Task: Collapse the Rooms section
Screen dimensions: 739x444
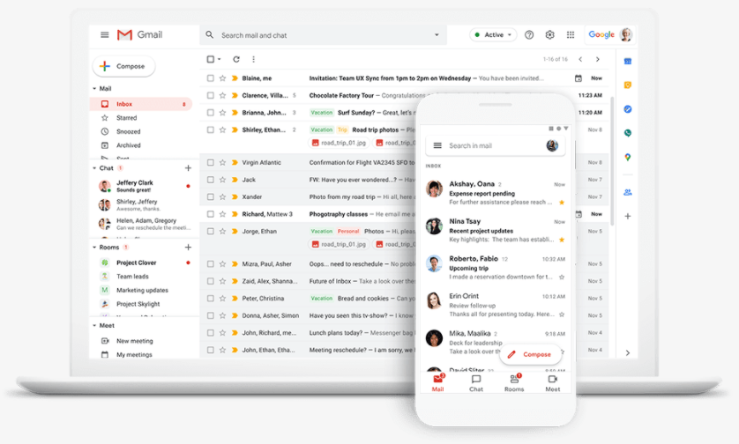Action: click(x=94, y=248)
